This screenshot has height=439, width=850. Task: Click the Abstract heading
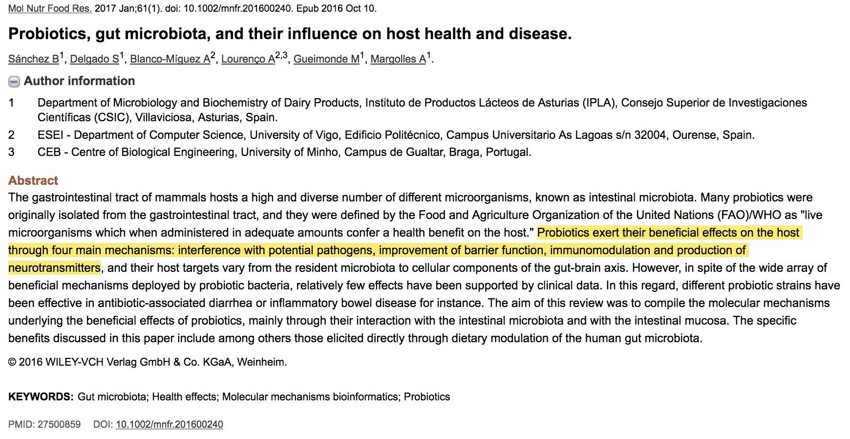[x=33, y=181]
